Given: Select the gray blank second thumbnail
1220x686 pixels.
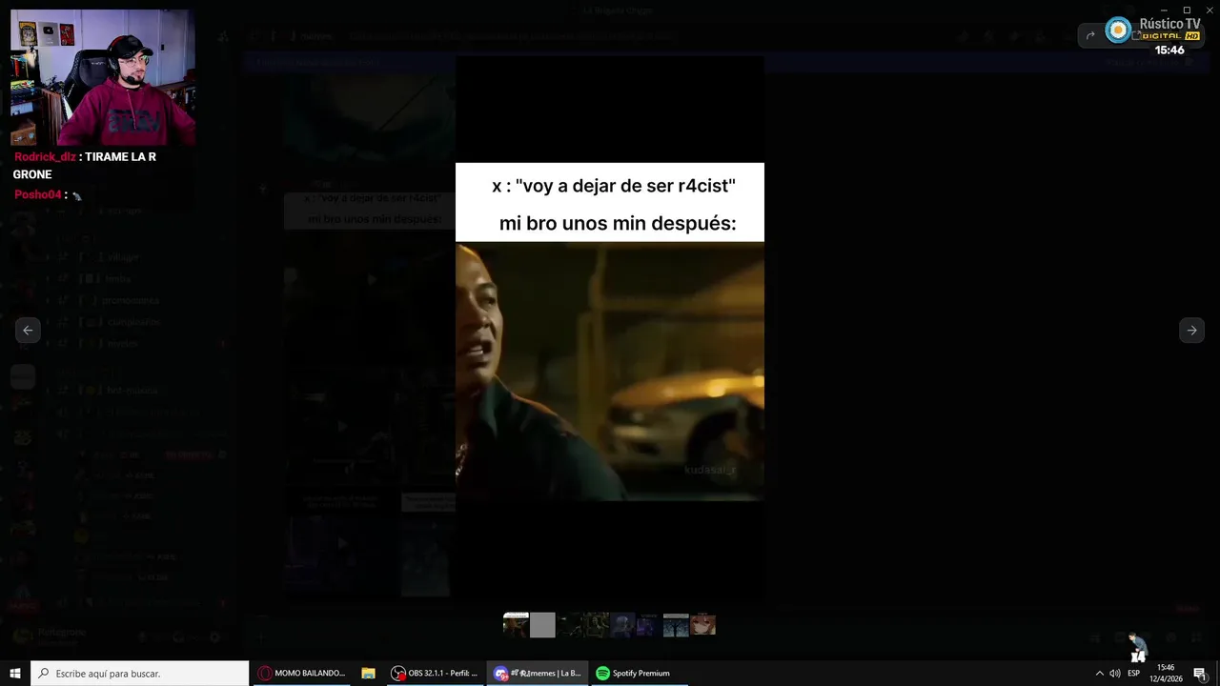Looking at the screenshot, I should (x=542, y=625).
